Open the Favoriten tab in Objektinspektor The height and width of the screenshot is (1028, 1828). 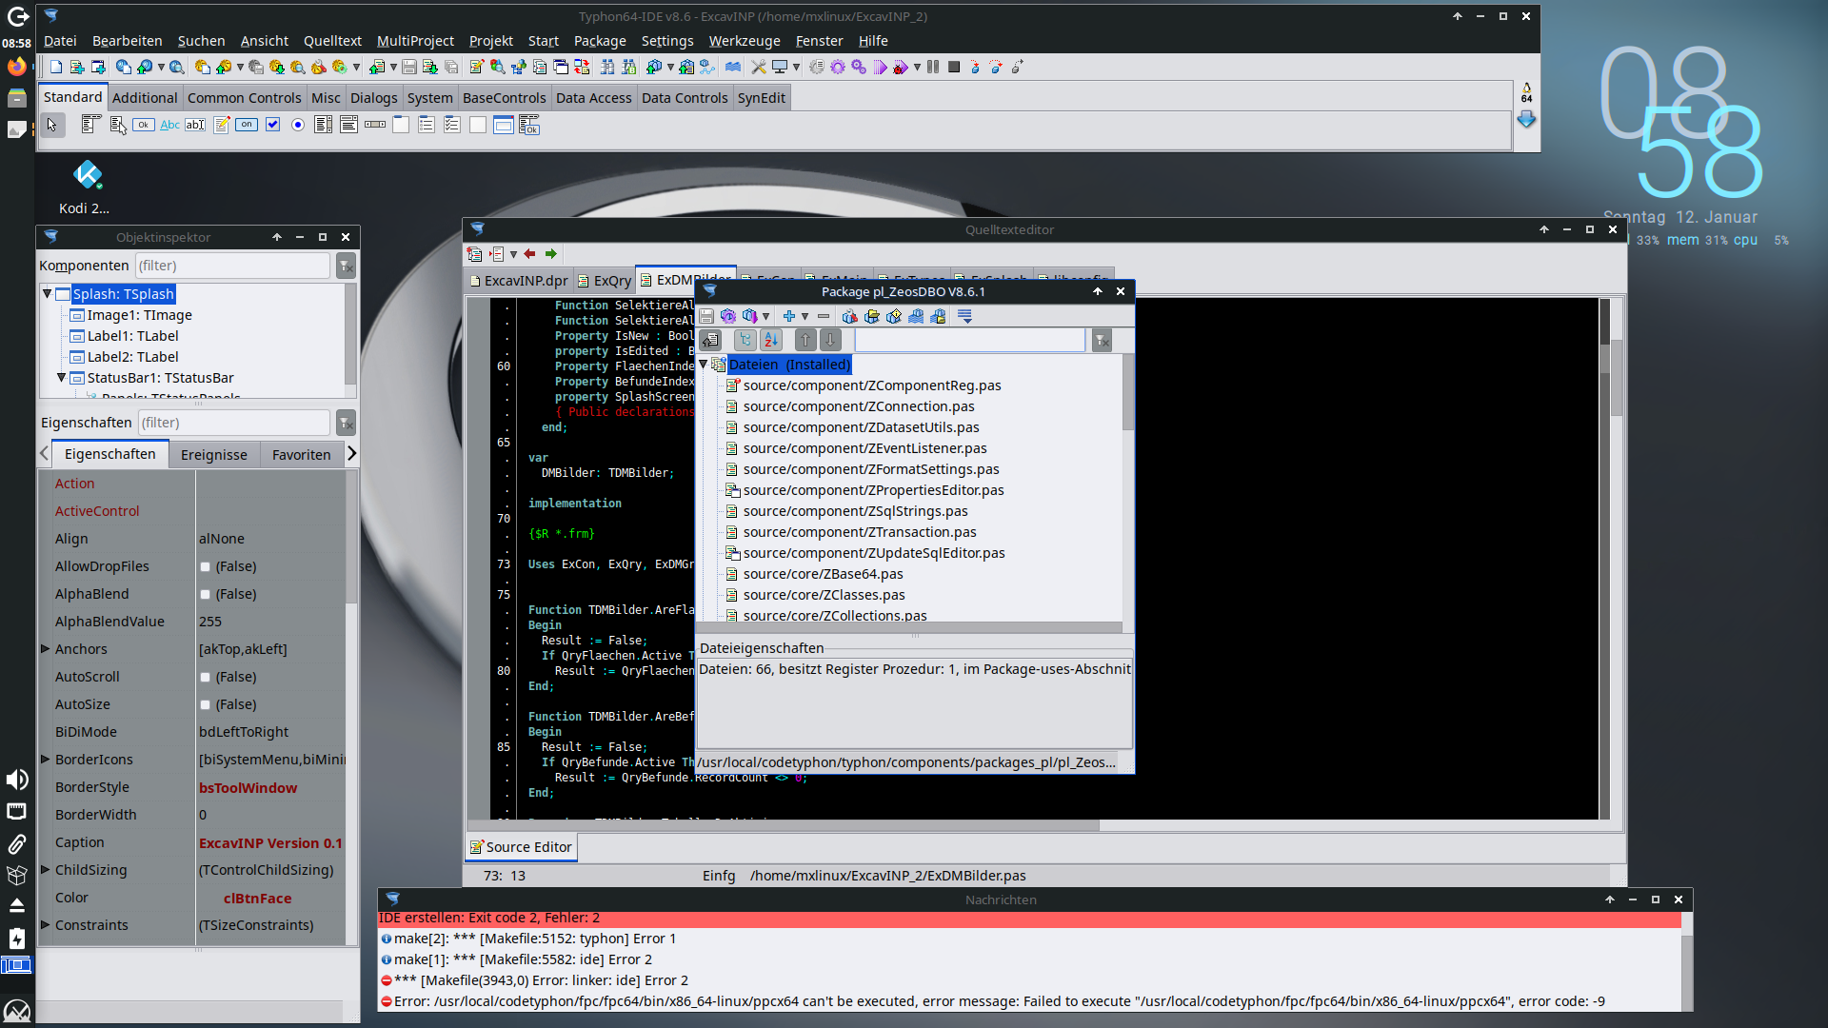(302, 455)
